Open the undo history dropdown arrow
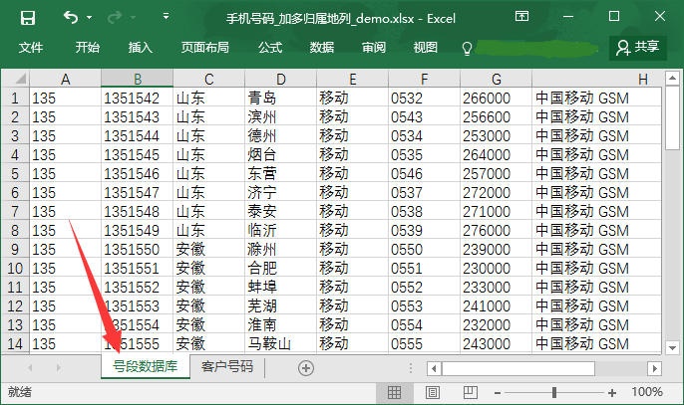The image size is (684, 405). [x=90, y=18]
